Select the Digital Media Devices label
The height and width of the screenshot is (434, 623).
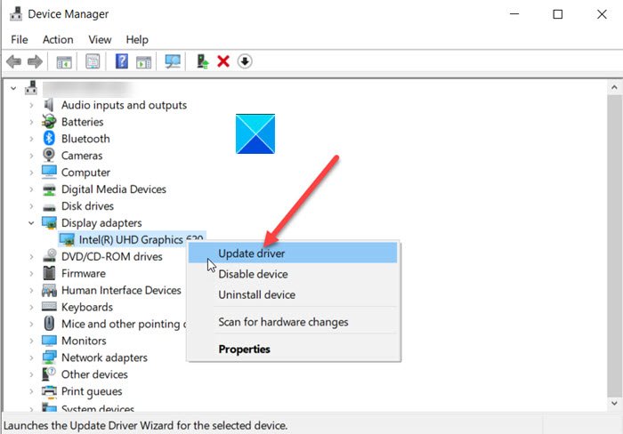click(114, 189)
